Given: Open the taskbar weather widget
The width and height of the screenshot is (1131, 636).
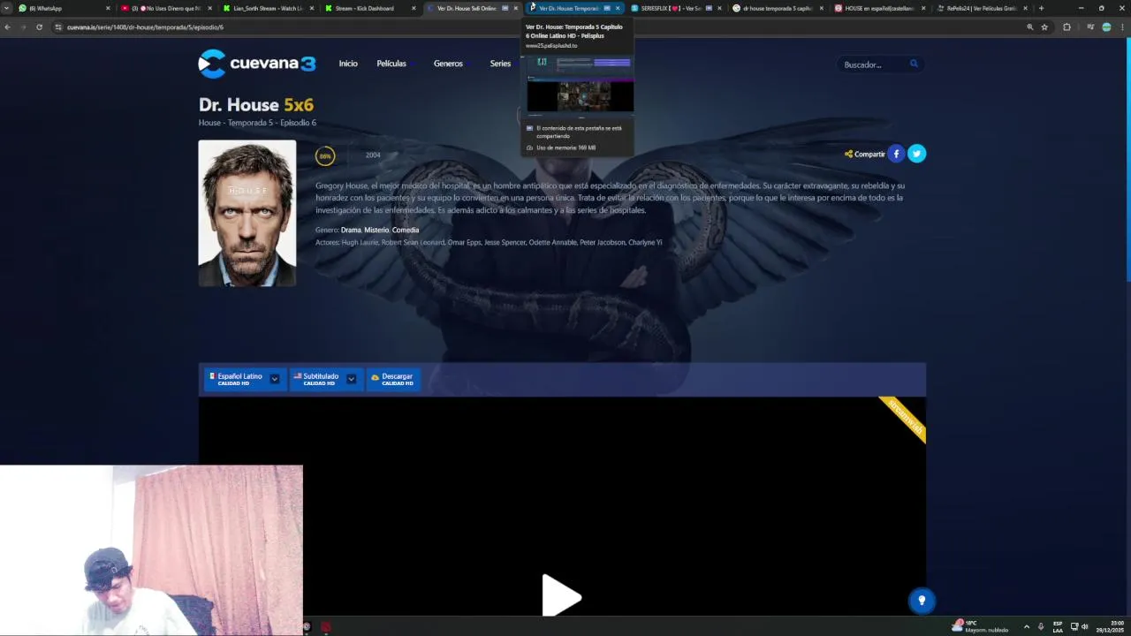Looking at the screenshot, I should click(x=979, y=626).
